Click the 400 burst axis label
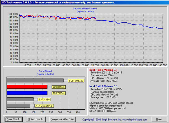Viewport: 169px width, 123px height. click(78, 112)
